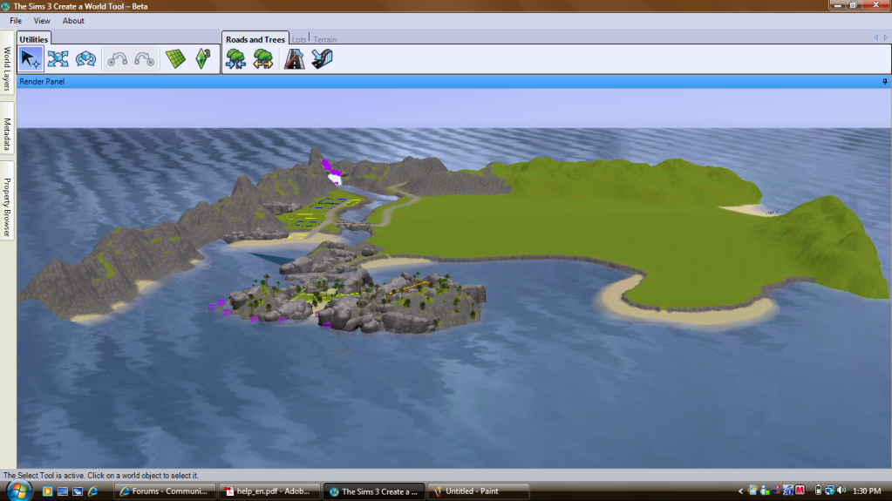Click the Show Desktop quick launch icon
The image size is (892, 501).
(x=63, y=491)
